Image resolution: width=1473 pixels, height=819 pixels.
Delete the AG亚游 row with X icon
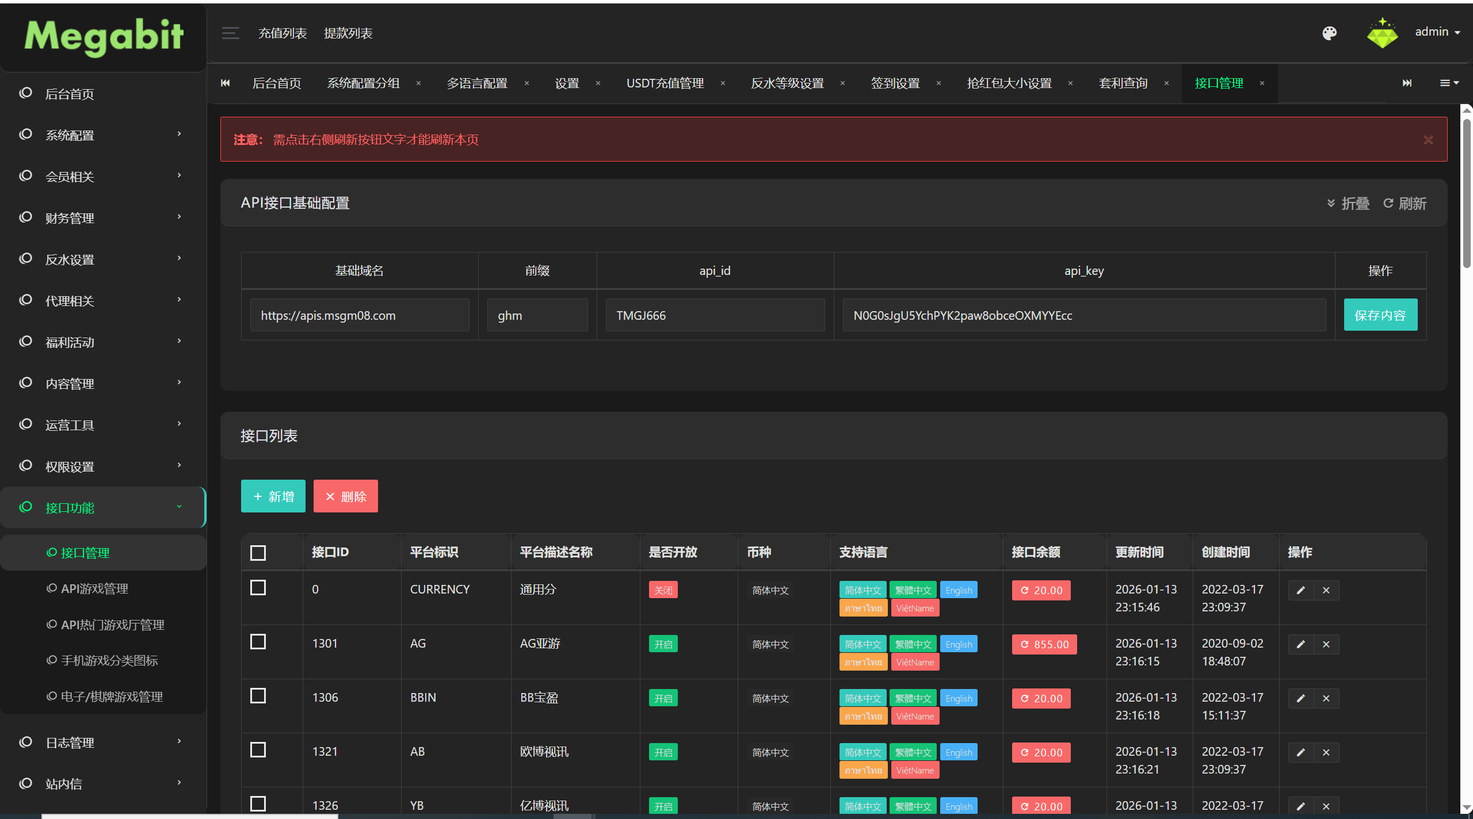pos(1326,644)
